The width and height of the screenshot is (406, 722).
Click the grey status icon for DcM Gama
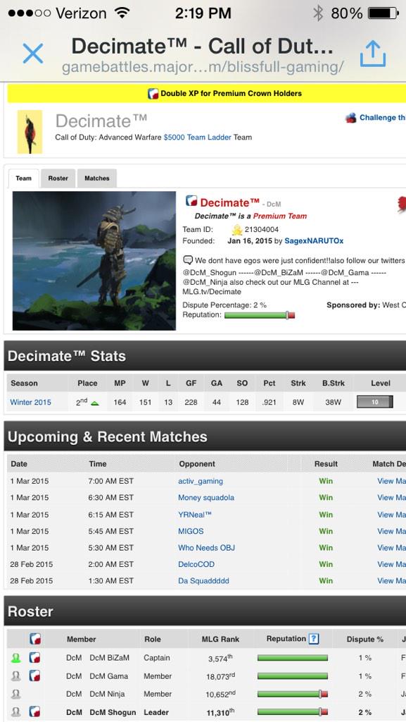(15, 676)
